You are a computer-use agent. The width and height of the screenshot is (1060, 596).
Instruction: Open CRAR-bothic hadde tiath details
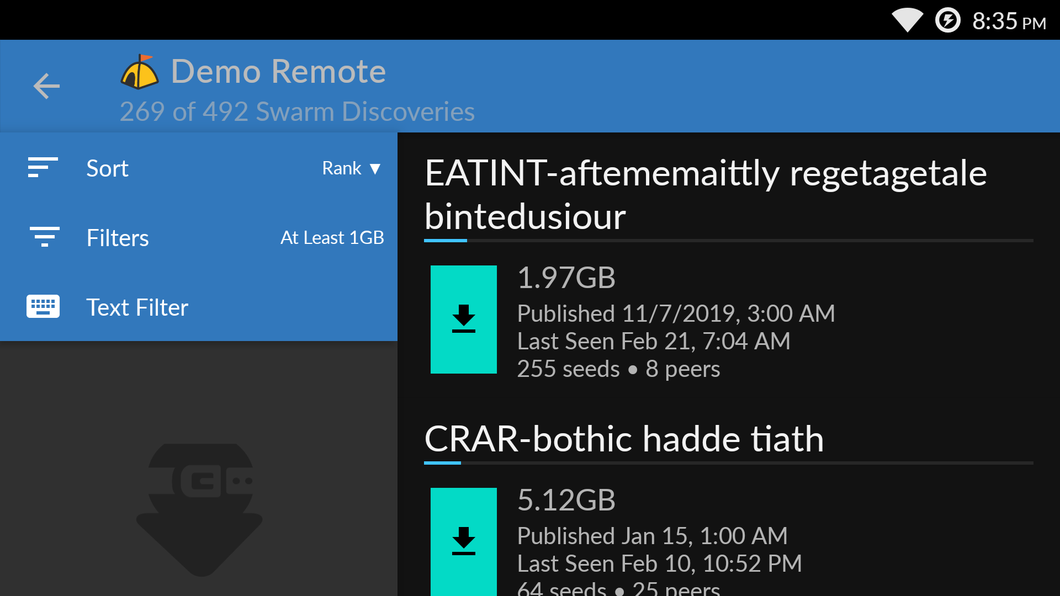click(x=624, y=439)
